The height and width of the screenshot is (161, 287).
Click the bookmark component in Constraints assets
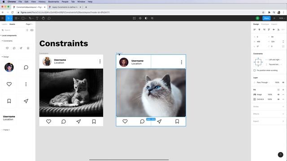pyautogui.click(x=28, y=48)
